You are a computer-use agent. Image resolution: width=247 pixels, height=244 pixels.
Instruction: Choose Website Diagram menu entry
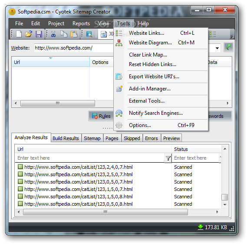(x=161, y=43)
